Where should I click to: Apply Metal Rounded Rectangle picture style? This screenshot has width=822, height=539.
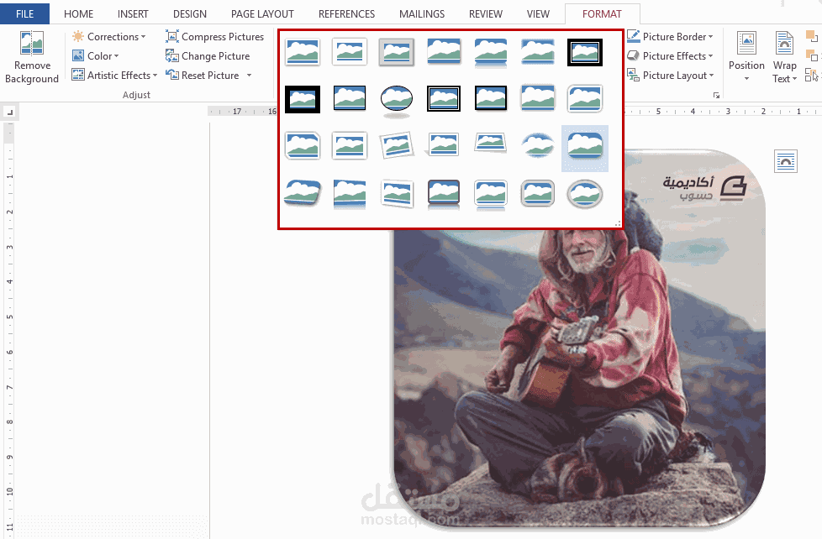click(538, 193)
